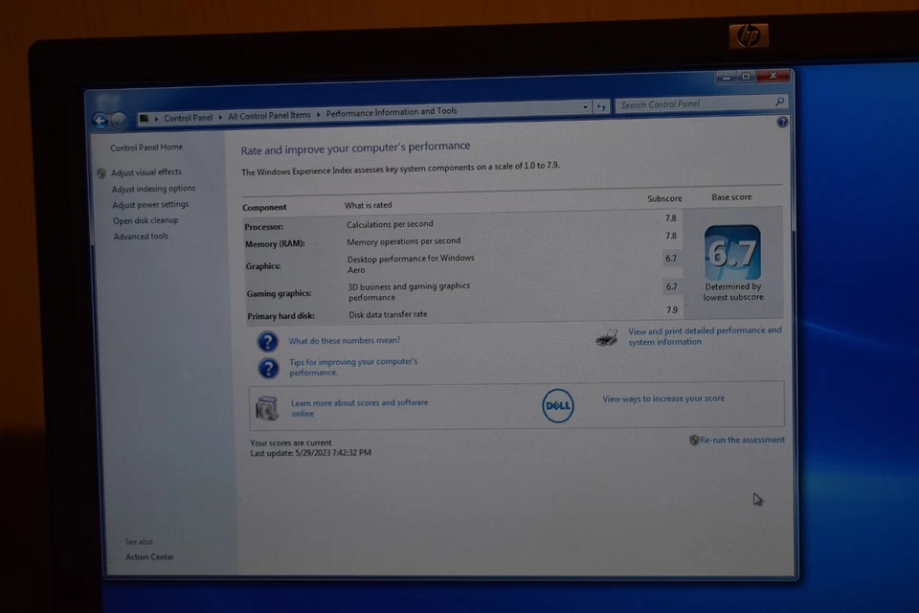Click the 6.7 base score badge
The image size is (919, 613).
(x=732, y=251)
